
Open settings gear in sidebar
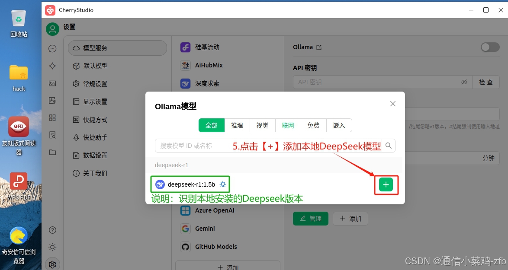(x=52, y=264)
